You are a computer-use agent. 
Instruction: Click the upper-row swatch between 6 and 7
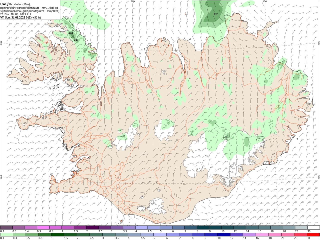coord(178,228)
